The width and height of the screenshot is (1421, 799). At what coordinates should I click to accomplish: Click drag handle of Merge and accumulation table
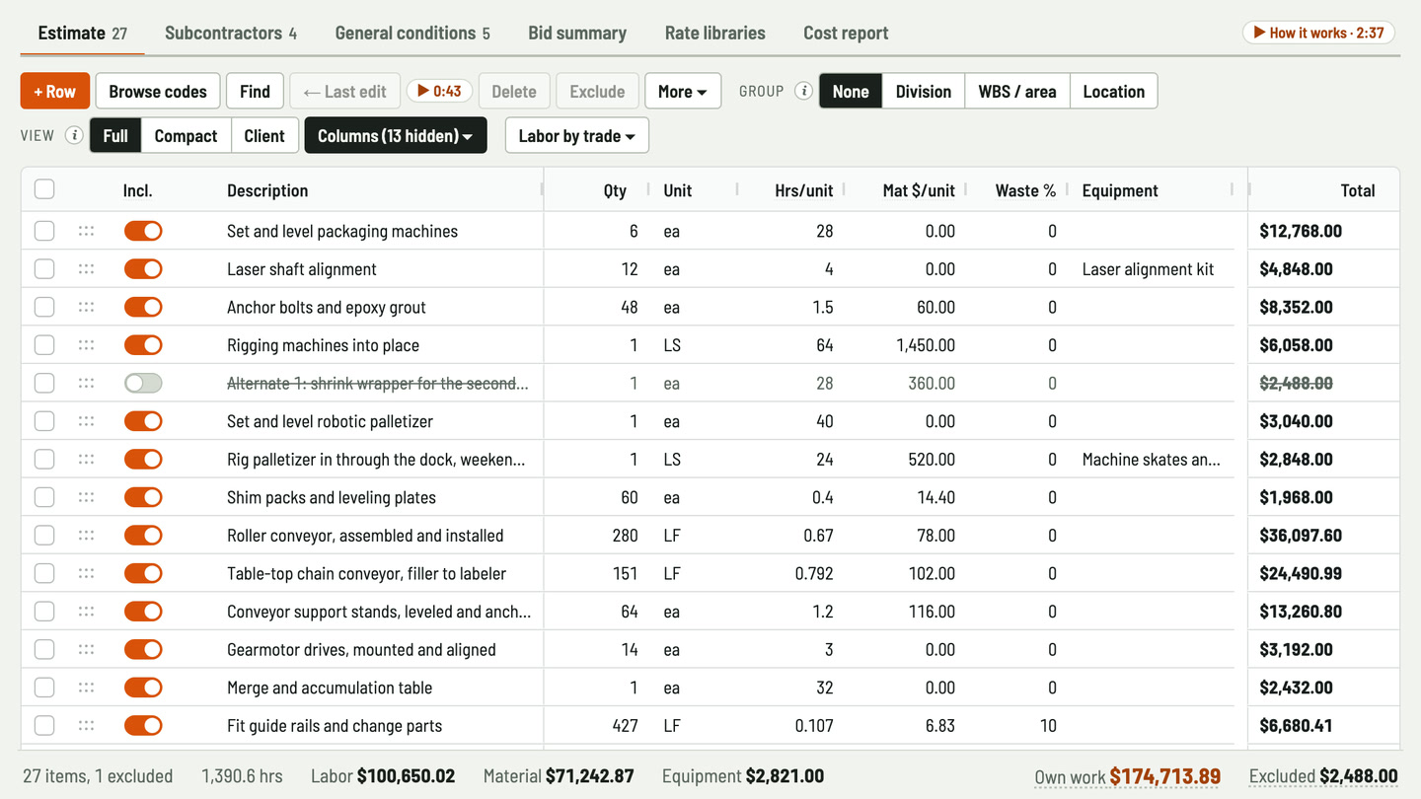tap(86, 688)
